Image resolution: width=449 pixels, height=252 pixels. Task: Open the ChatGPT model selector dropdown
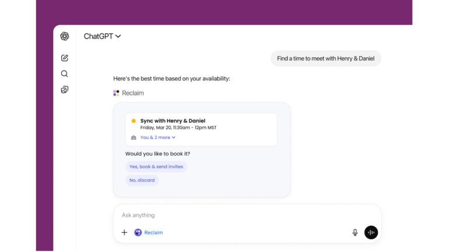102,36
